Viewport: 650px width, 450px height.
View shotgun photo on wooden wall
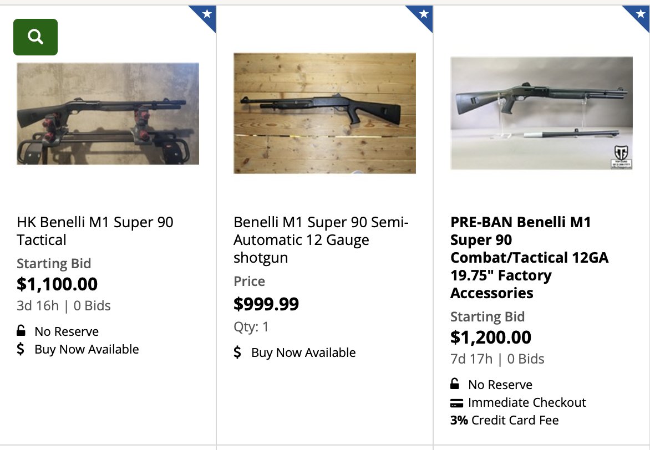(x=324, y=113)
